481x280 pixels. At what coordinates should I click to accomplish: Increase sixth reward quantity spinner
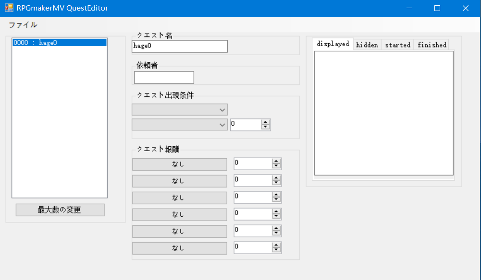coord(276,245)
